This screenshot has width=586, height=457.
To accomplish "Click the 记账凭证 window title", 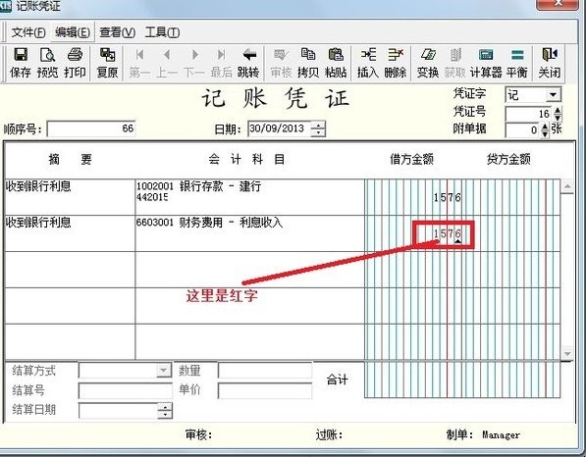I will 37,6.
